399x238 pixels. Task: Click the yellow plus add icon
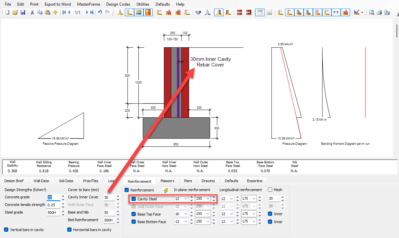pos(55,12)
